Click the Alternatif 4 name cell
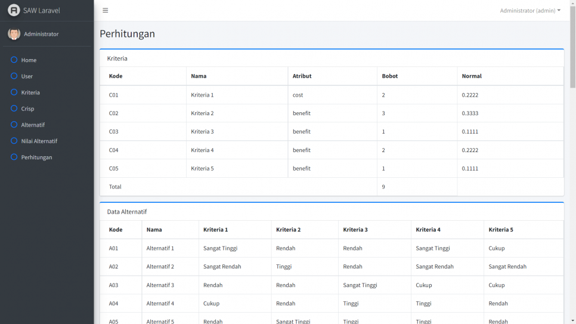This screenshot has height=324, width=576. [160, 303]
